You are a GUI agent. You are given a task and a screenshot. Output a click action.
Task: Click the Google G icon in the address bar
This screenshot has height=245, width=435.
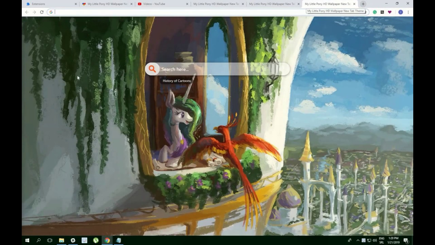(x=51, y=12)
